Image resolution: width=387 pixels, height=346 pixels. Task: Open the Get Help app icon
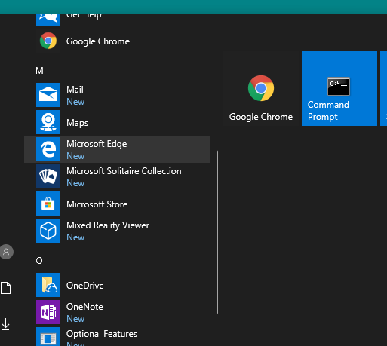coord(48,20)
